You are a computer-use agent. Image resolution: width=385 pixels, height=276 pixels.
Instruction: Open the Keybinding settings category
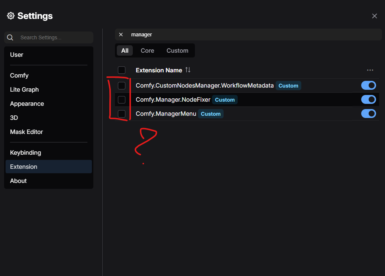coord(49,152)
